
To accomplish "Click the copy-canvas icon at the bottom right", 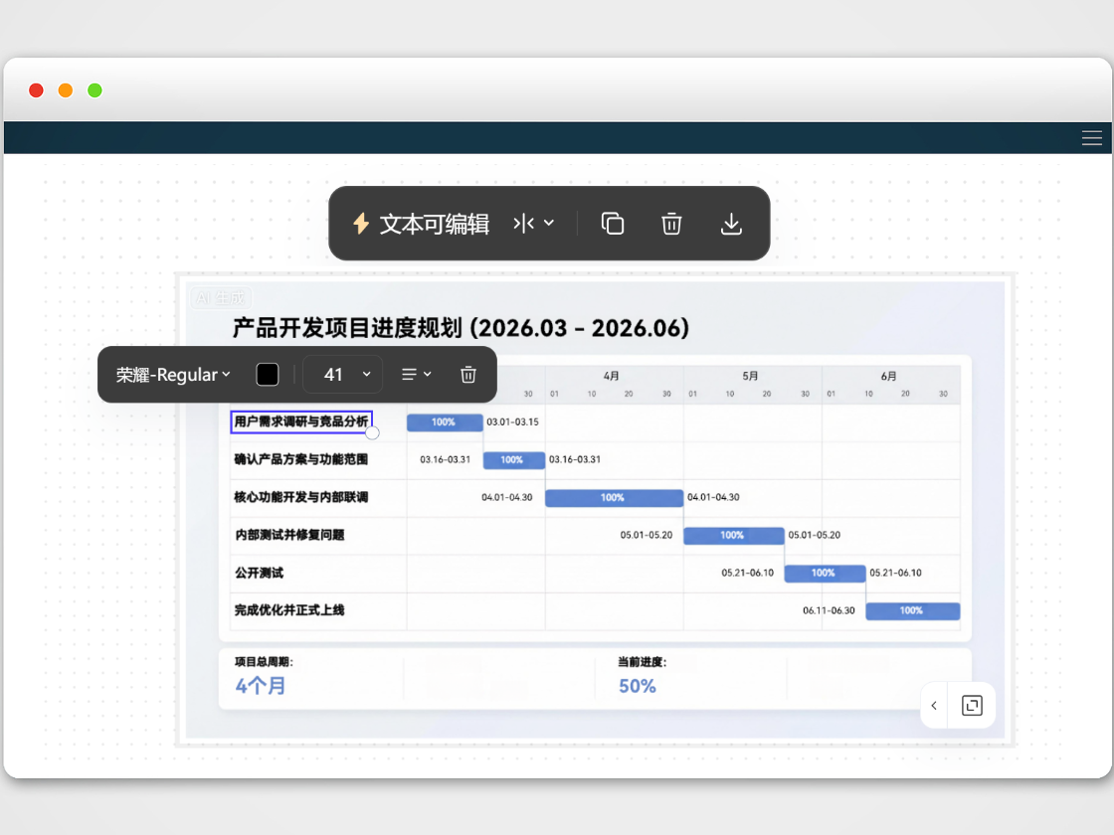I will coord(971,705).
